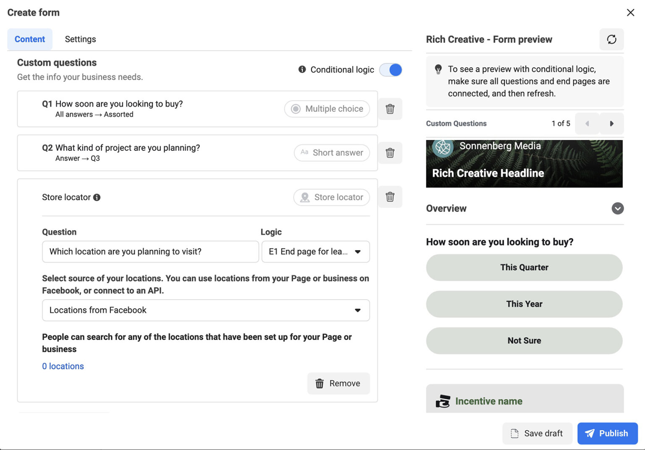Disable the Conditional logic toggle

(391, 70)
